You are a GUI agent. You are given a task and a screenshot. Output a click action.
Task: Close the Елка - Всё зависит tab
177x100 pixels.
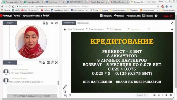pos(107,29)
